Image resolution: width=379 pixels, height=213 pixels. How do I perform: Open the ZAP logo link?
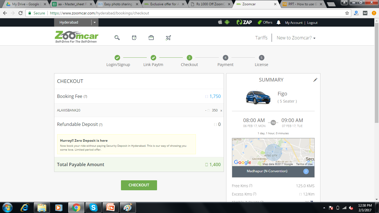click(244, 22)
